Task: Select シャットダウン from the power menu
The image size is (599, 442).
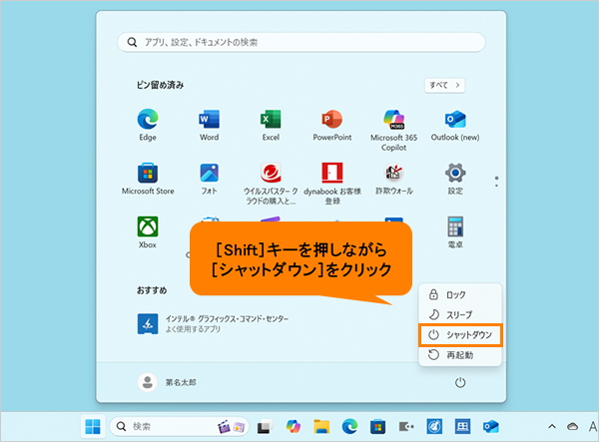Action: [460, 335]
